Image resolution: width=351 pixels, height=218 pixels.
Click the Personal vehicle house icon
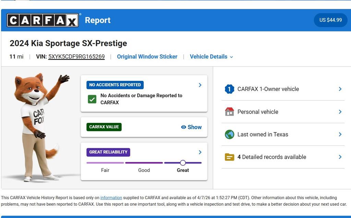[229, 112]
